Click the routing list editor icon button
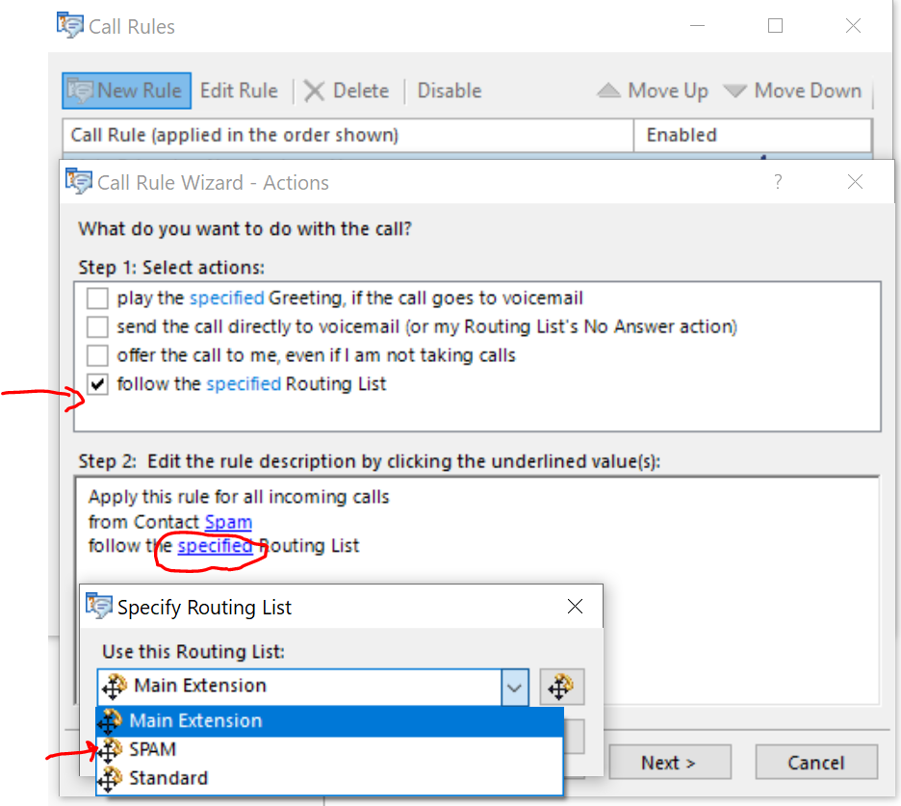The width and height of the screenshot is (901, 806). click(561, 687)
